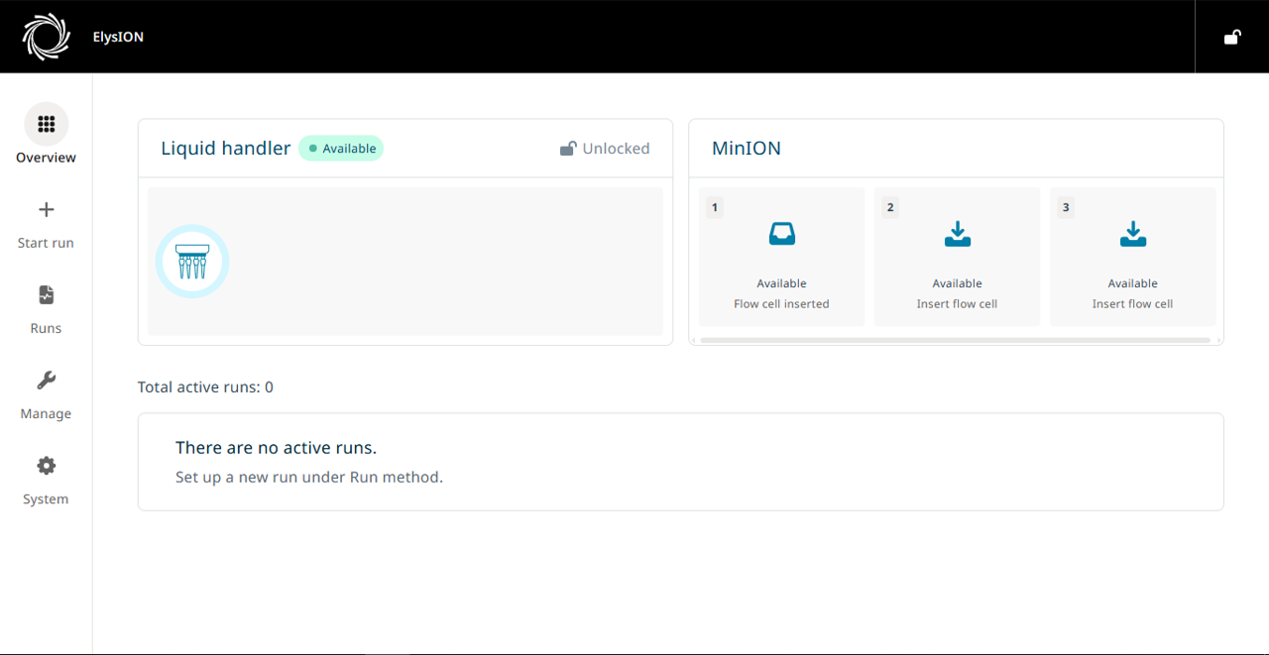Click position number 3 badge
Viewport: 1269px width, 655px height.
tap(1066, 207)
